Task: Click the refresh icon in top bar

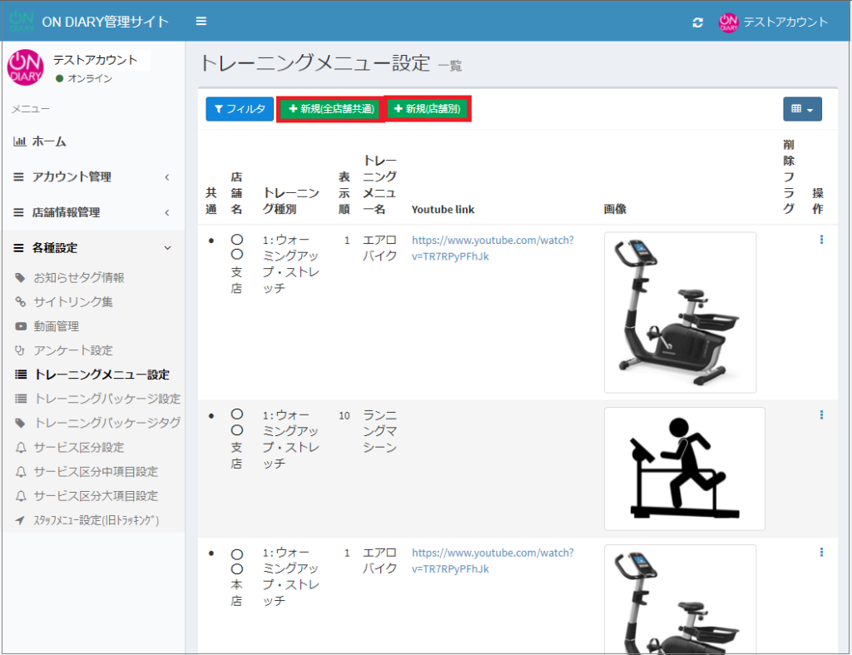Action: 697,22
